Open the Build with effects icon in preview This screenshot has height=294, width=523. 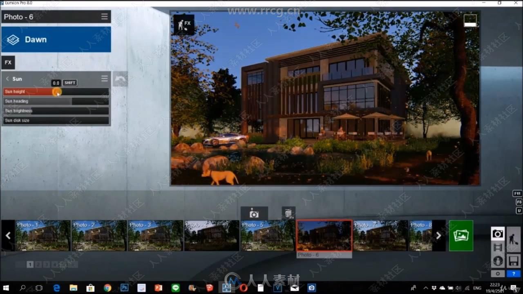pos(184,24)
